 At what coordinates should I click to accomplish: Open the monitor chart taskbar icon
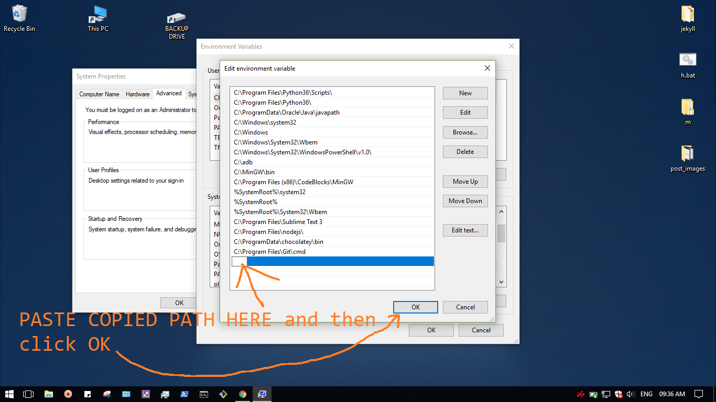(165, 394)
